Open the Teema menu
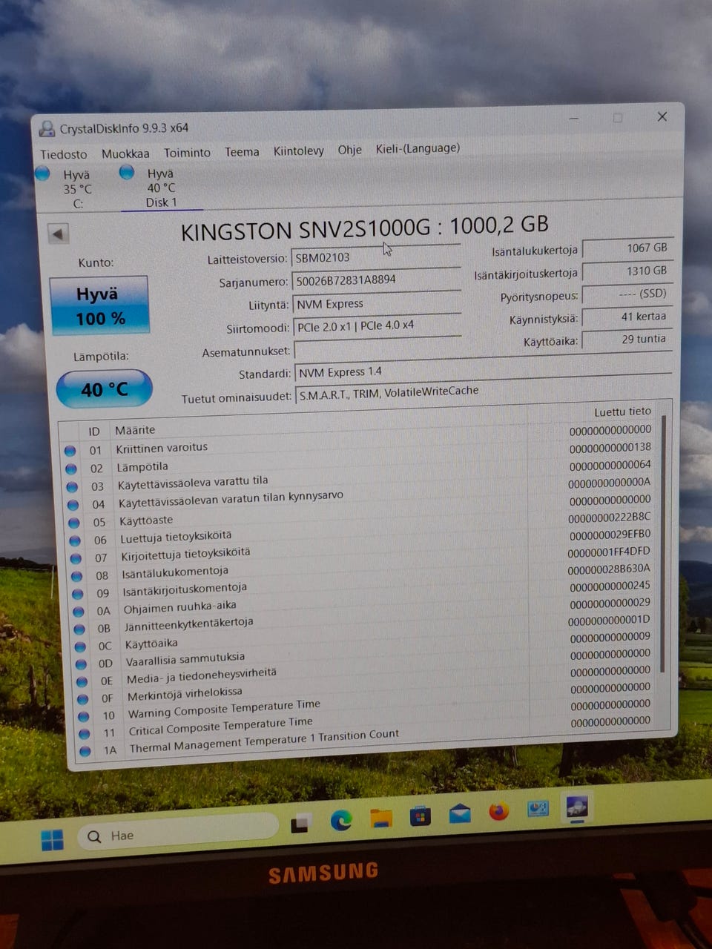Screen dimensions: 712x949 242,152
